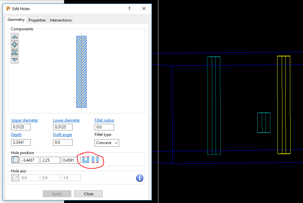Switch to the Properties tab
Image resolution: width=303 pixels, height=203 pixels.
click(37, 20)
